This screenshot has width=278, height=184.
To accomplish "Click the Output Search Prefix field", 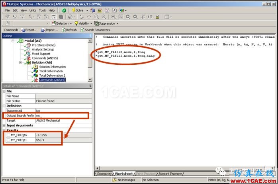I will pos(64,116).
